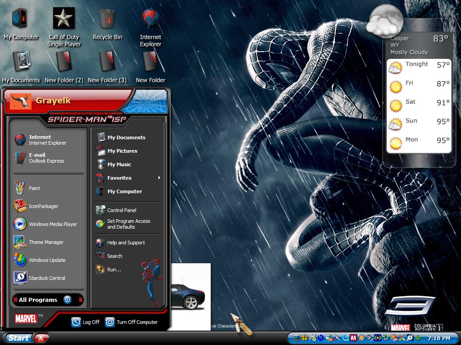This screenshot has height=345, width=461.
Task: Click the Stardock S tray icon
Action: (410, 338)
